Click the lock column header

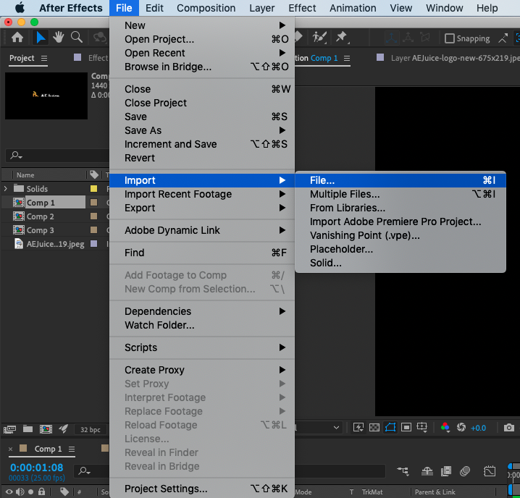click(x=41, y=491)
